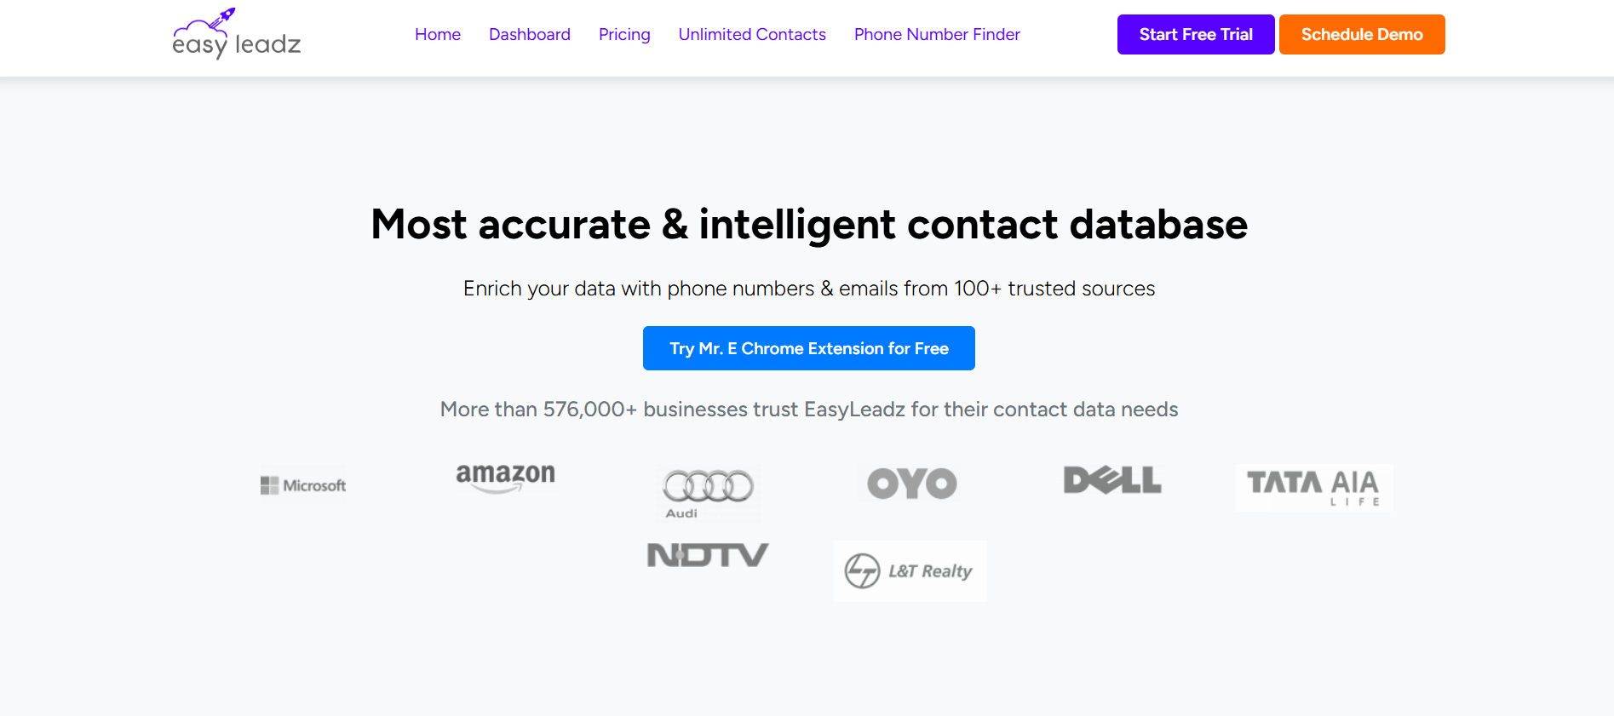The width and height of the screenshot is (1614, 716).
Task: Select the 576,000+ businesses trust text
Action: 808,409
